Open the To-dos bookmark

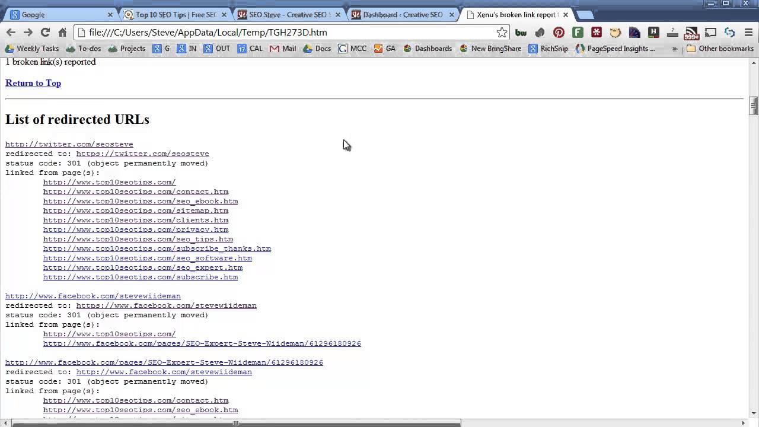point(84,49)
